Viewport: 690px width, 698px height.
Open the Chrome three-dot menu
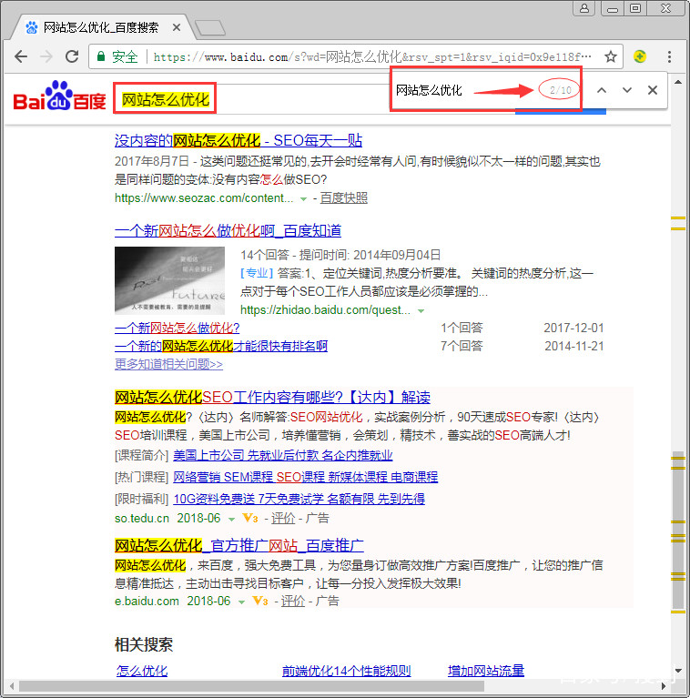tap(670, 56)
